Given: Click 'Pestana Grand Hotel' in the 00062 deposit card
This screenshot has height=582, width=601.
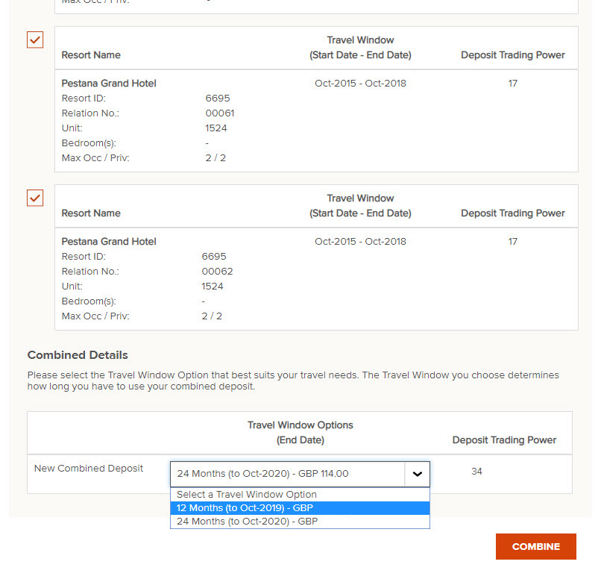Looking at the screenshot, I should click(x=109, y=241).
